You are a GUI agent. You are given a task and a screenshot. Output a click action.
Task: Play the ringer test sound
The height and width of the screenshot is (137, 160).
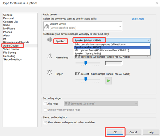109,81
